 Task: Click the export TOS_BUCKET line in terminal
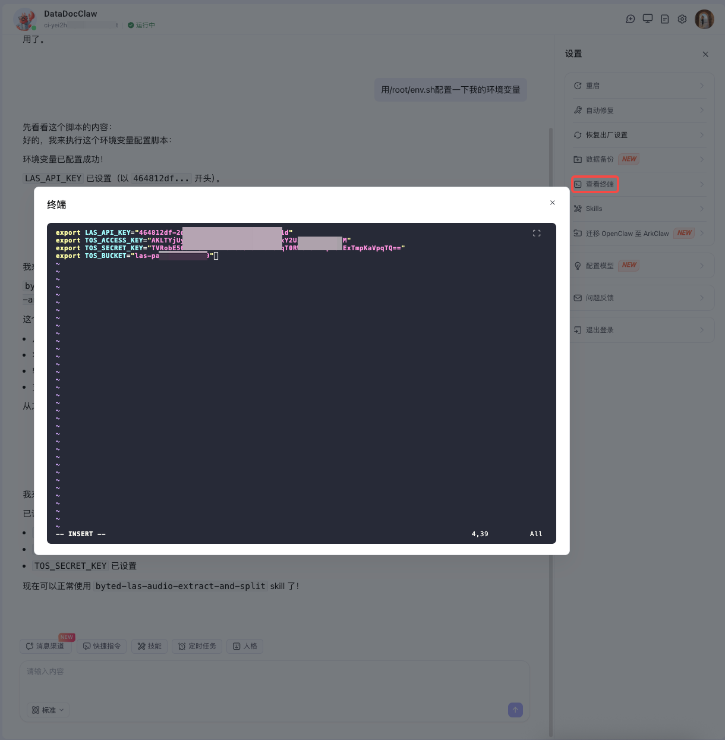[x=137, y=256]
